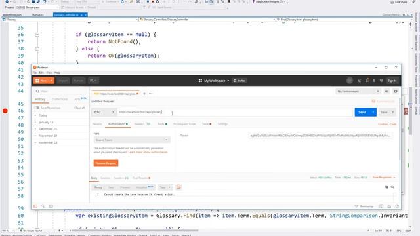The height and width of the screenshot is (236, 420).
Task: Select the POST request tab
Action: tap(115, 94)
